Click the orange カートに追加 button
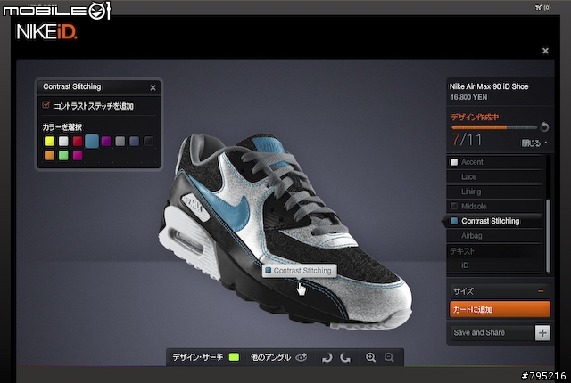This screenshot has height=383, width=571. (x=500, y=310)
